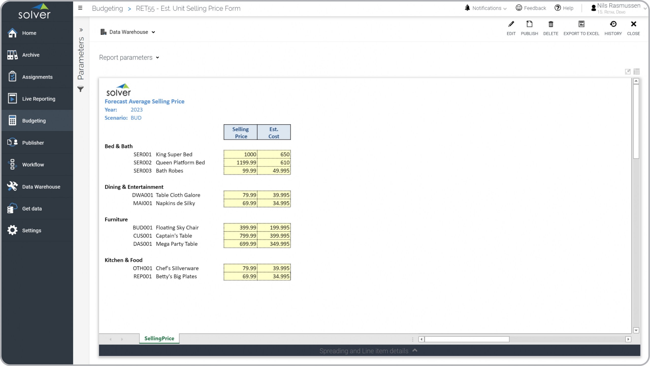This screenshot has height=366, width=650.
Task: Click the Budgeting breadcrumb link
Action: [x=107, y=8]
